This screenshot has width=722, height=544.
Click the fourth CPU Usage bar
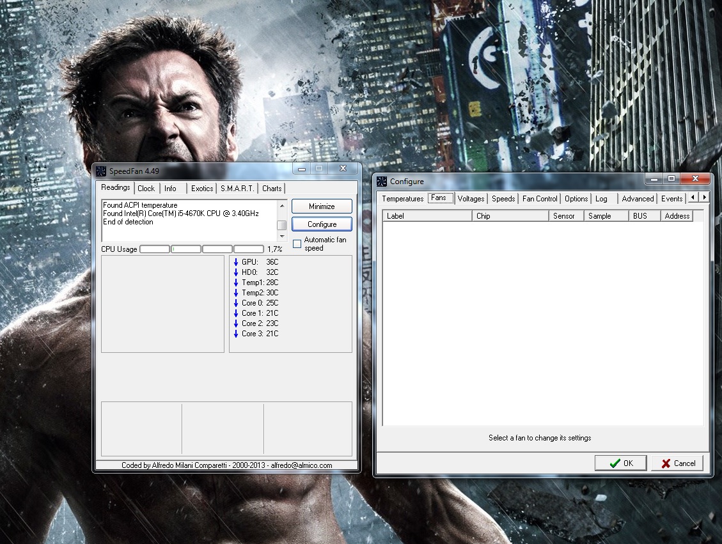[x=249, y=249]
